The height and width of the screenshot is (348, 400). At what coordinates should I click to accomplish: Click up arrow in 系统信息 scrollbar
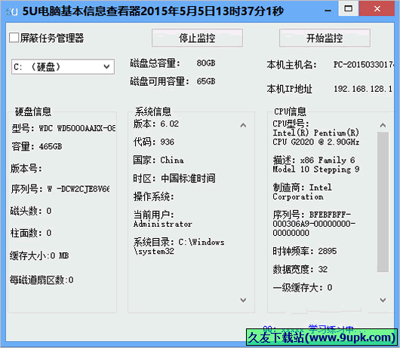(x=243, y=125)
